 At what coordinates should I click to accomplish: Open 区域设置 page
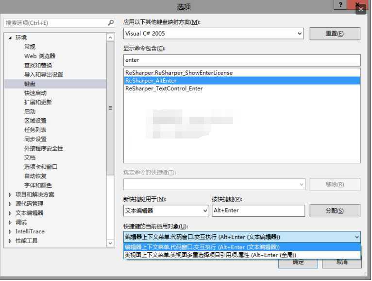point(35,121)
